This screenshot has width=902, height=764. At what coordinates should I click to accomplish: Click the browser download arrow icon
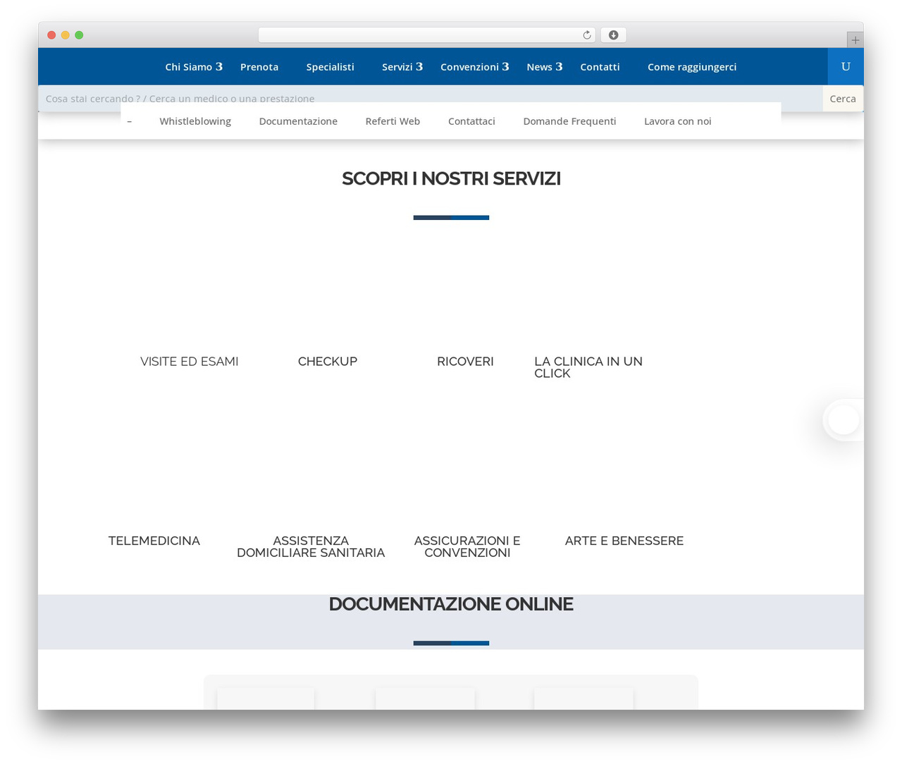[613, 35]
